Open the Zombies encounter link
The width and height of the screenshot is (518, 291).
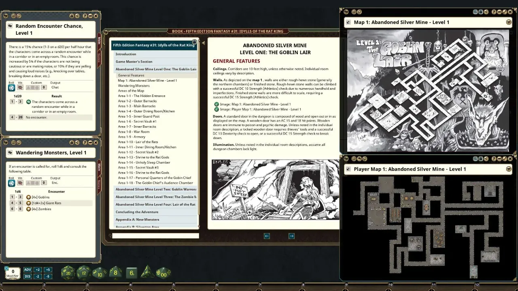click(28, 209)
